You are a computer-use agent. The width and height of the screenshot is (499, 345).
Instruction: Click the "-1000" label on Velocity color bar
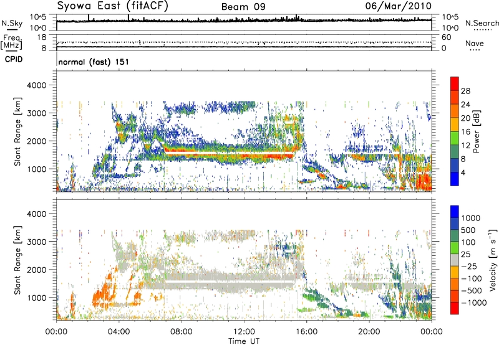pos(474,303)
